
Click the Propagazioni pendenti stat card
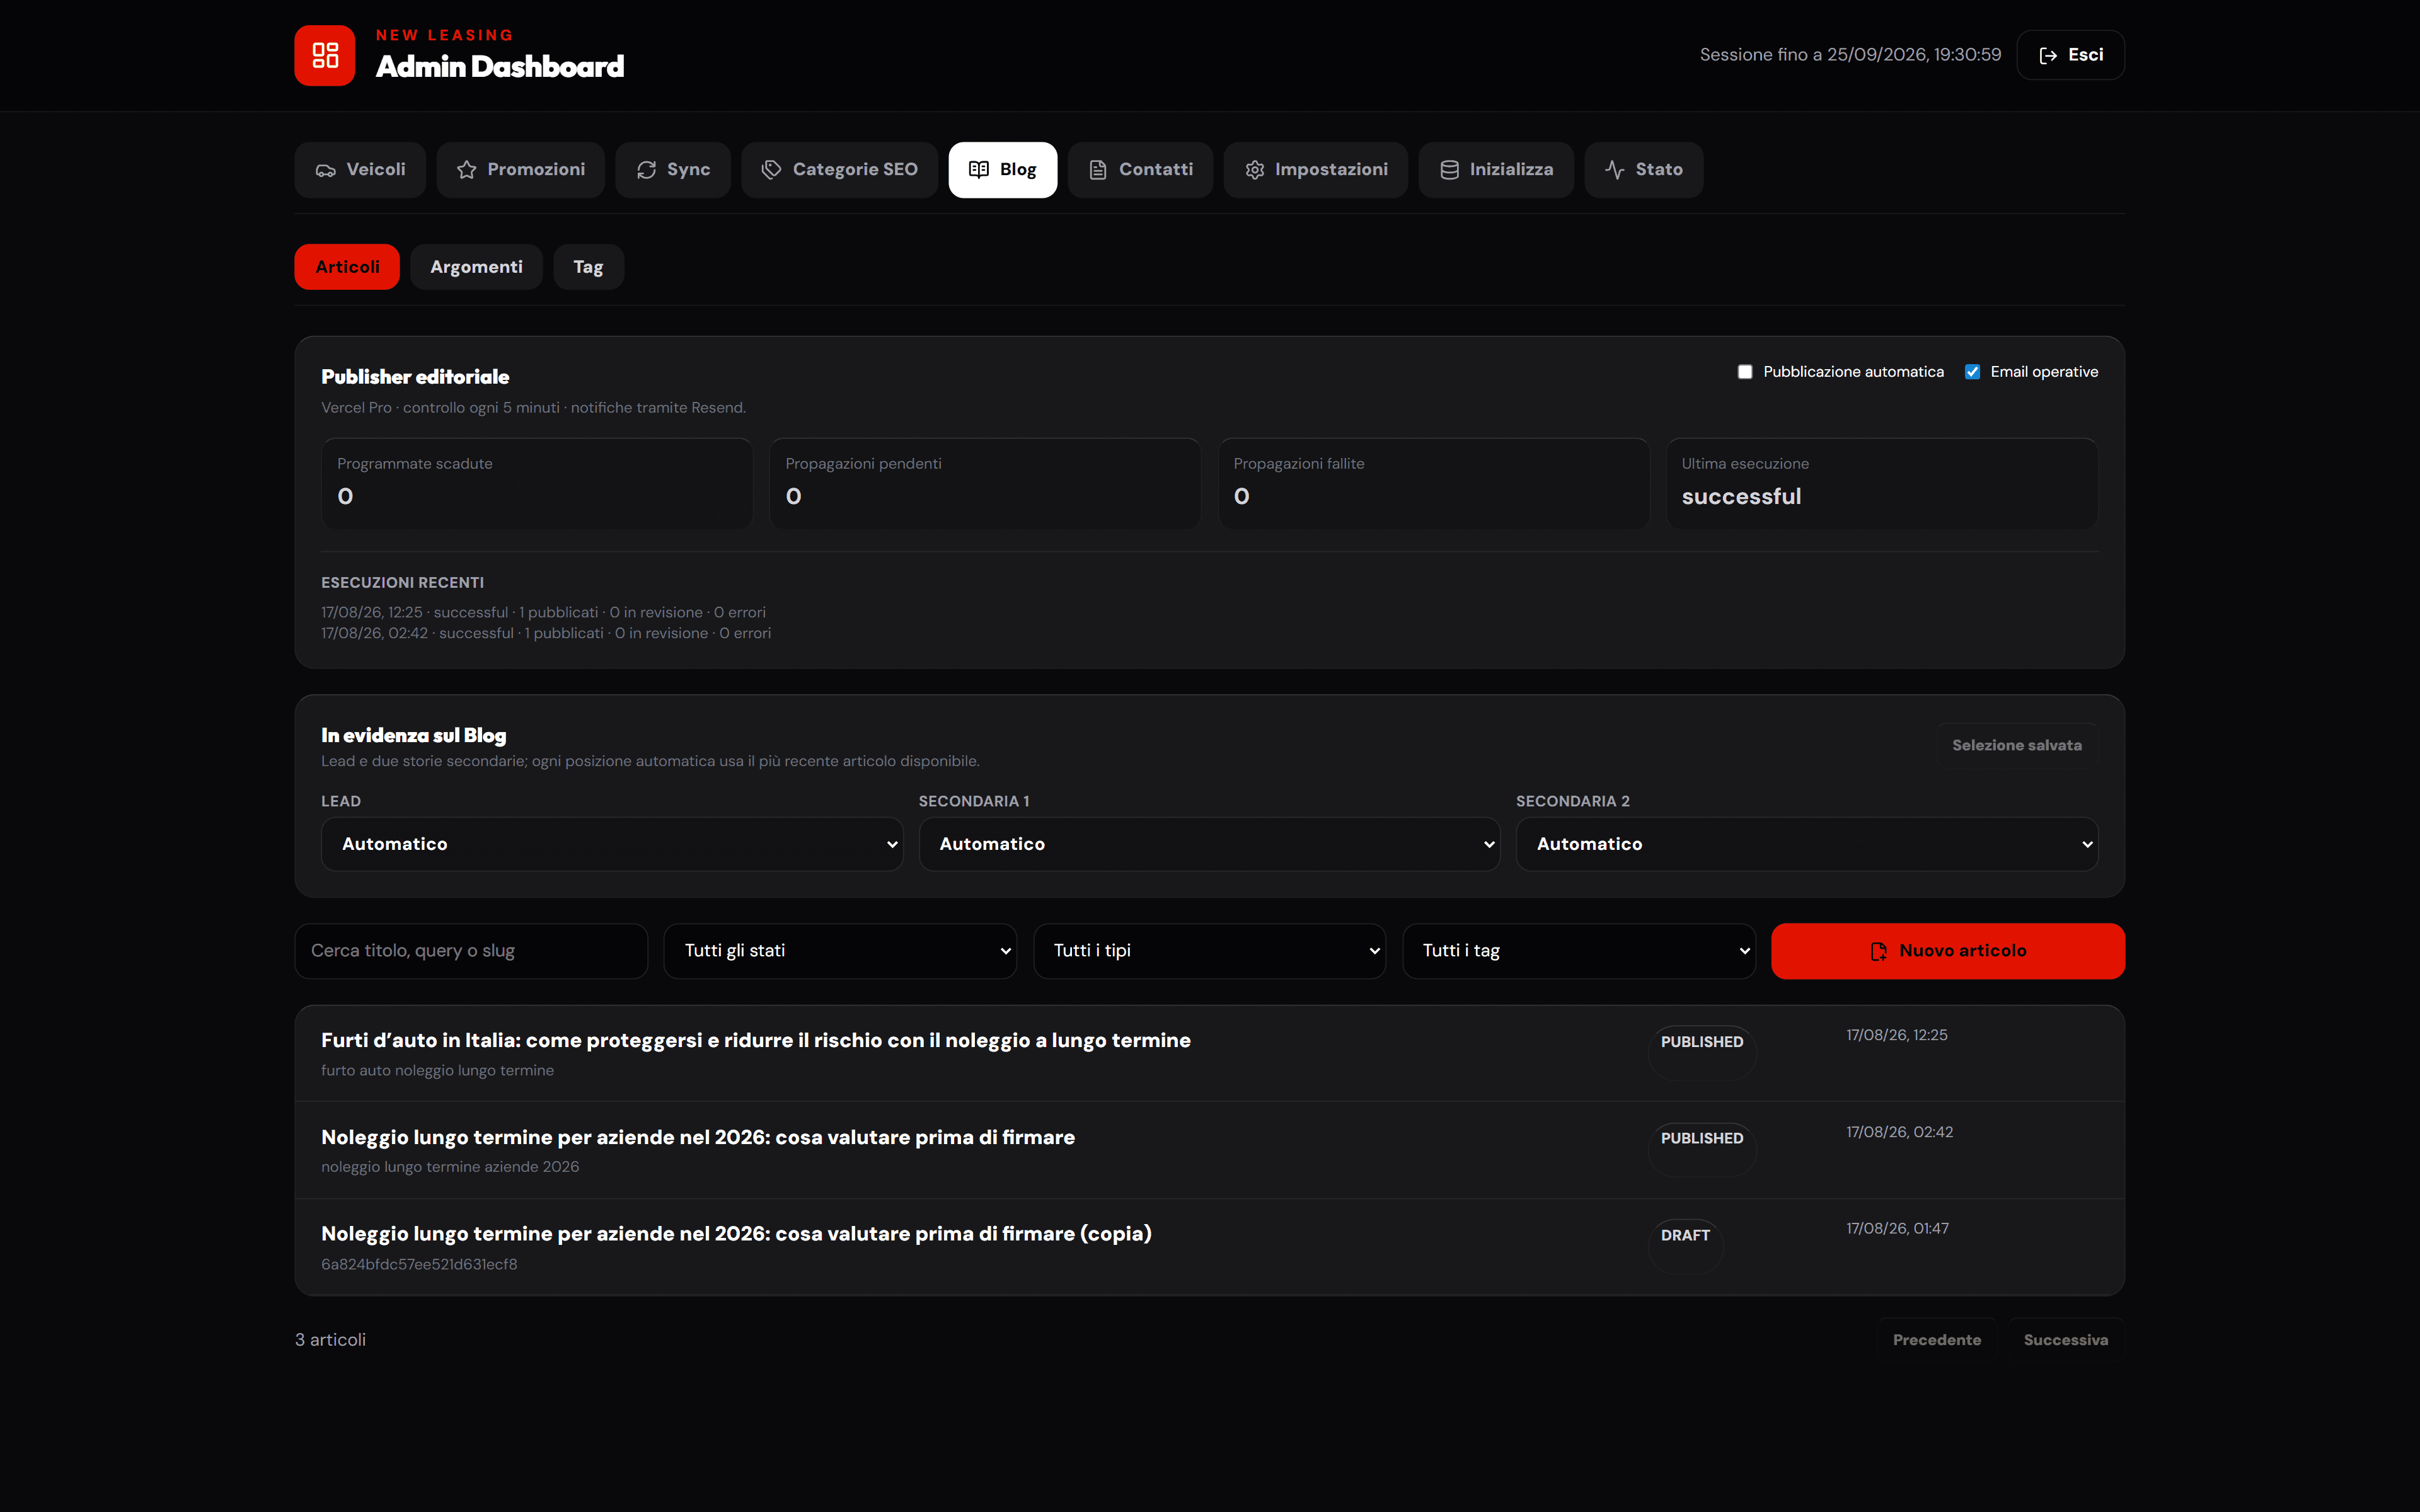[x=984, y=483]
